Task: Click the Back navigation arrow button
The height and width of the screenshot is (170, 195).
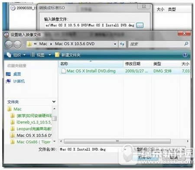Action: click(x=9, y=44)
